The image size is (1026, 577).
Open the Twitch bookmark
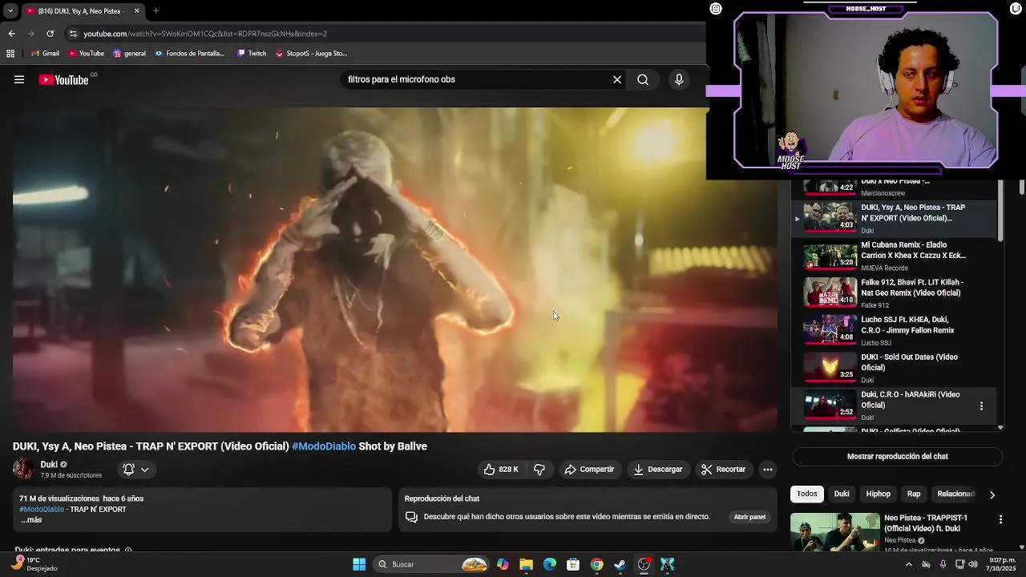click(x=252, y=54)
